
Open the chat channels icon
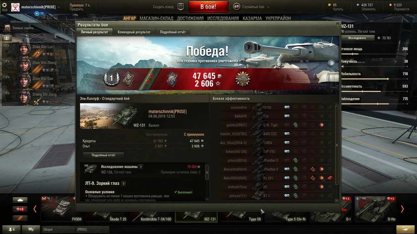pos(31,229)
